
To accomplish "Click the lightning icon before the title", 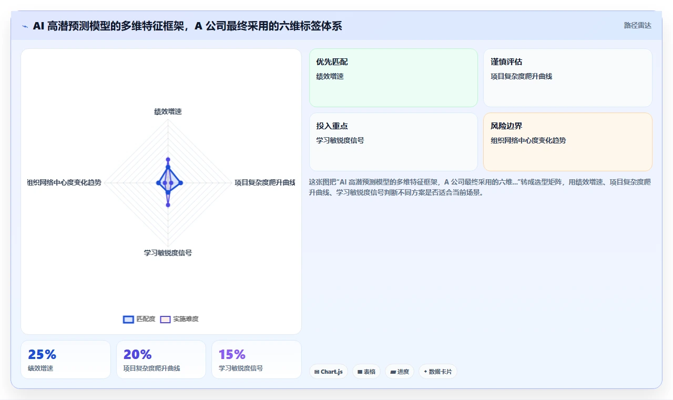I will pyautogui.click(x=25, y=26).
